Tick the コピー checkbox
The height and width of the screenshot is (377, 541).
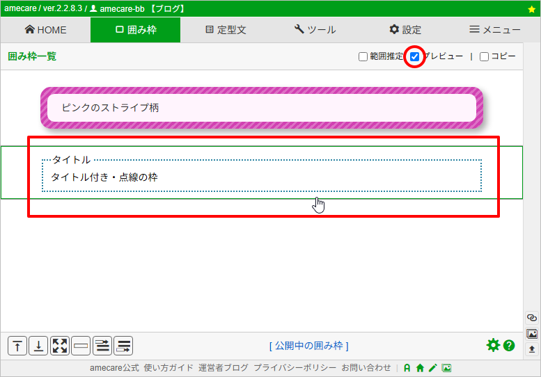pyautogui.click(x=484, y=57)
